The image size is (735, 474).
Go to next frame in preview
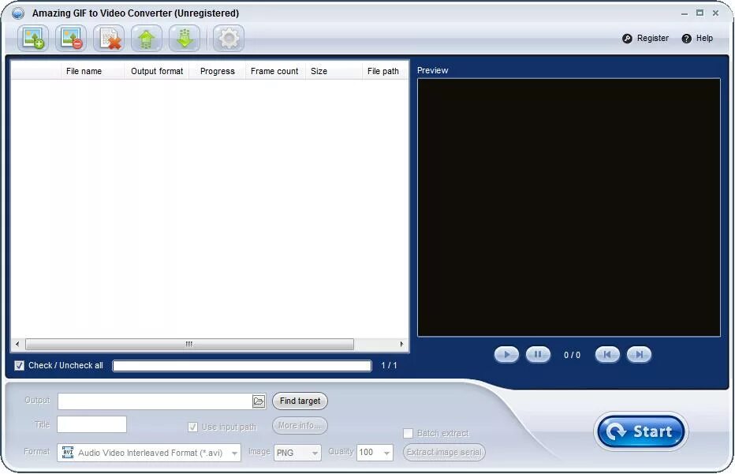coord(639,354)
